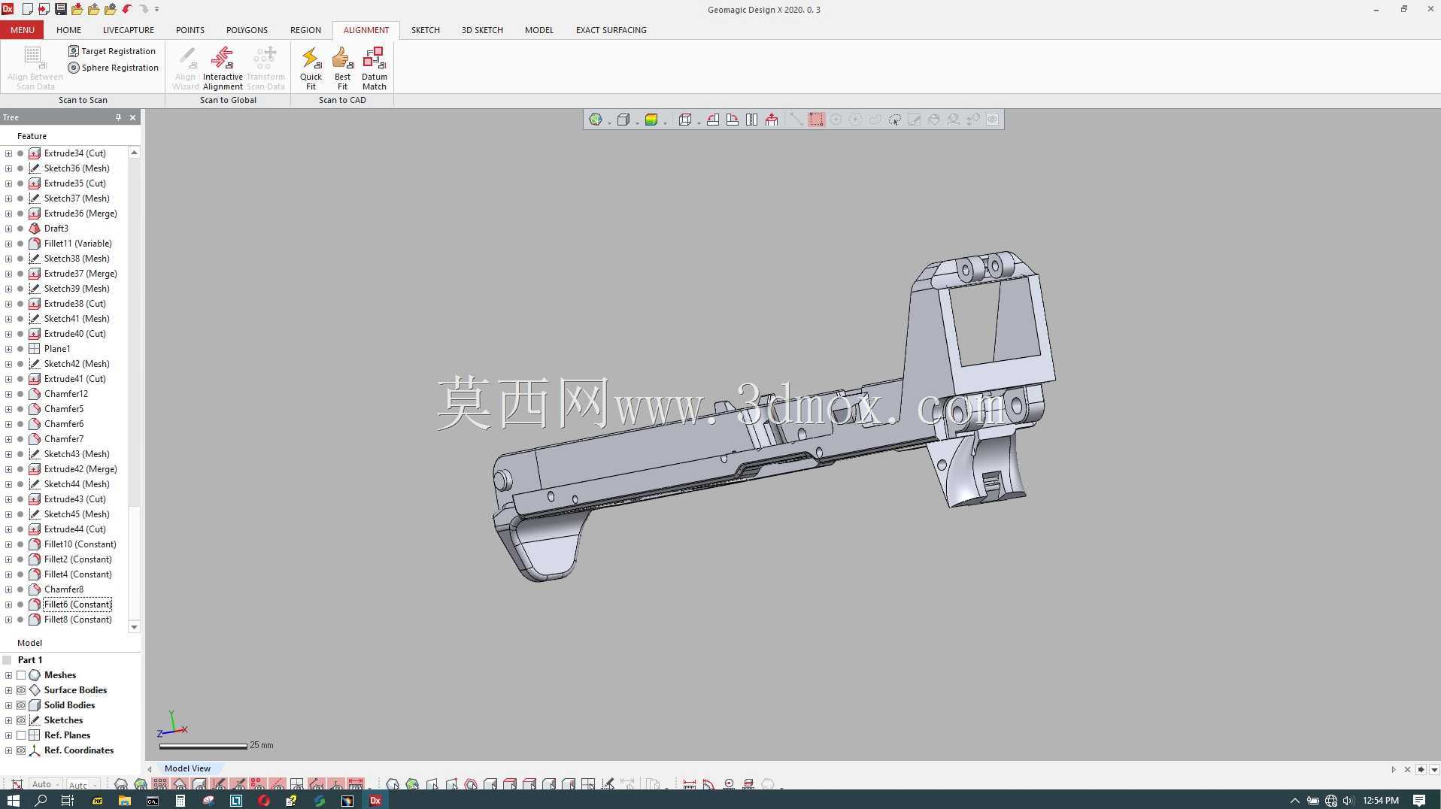Toggle Sketches visibility
The width and height of the screenshot is (1441, 809).
pos(21,720)
